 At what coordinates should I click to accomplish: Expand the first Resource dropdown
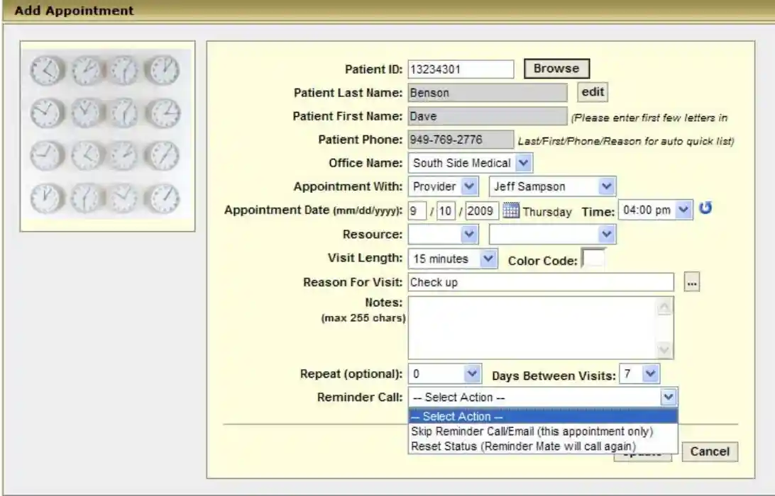468,233
